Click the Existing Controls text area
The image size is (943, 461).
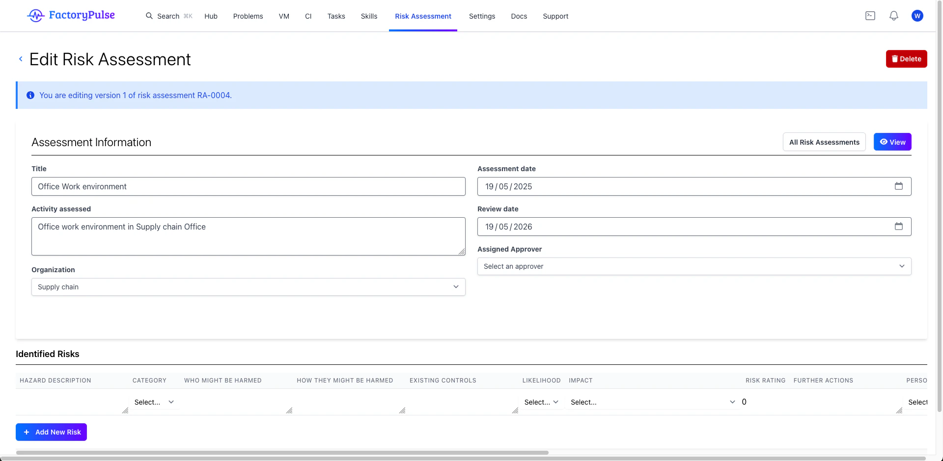(x=463, y=402)
